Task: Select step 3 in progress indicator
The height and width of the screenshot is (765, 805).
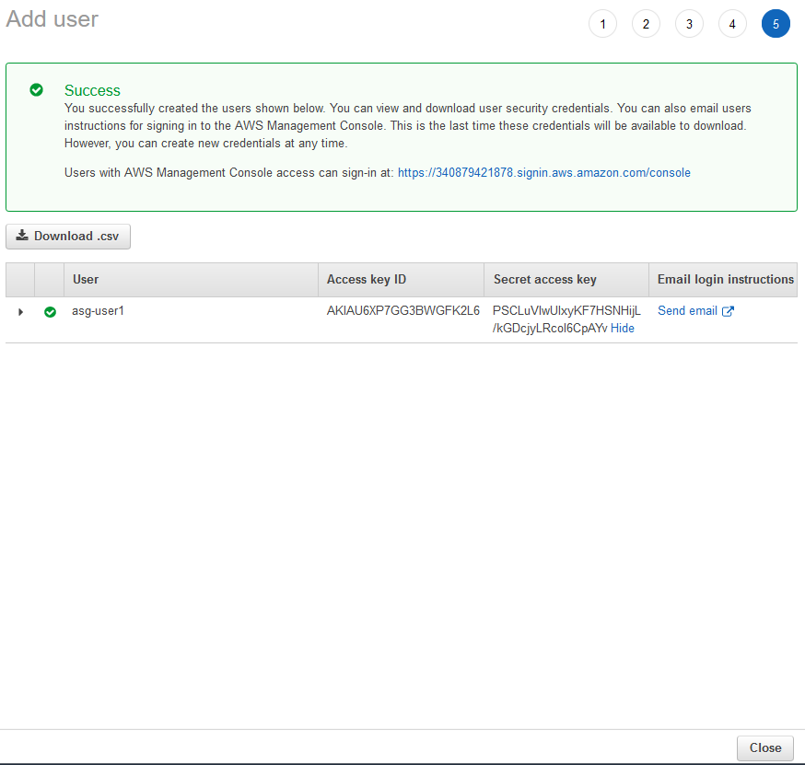Action: point(689,24)
